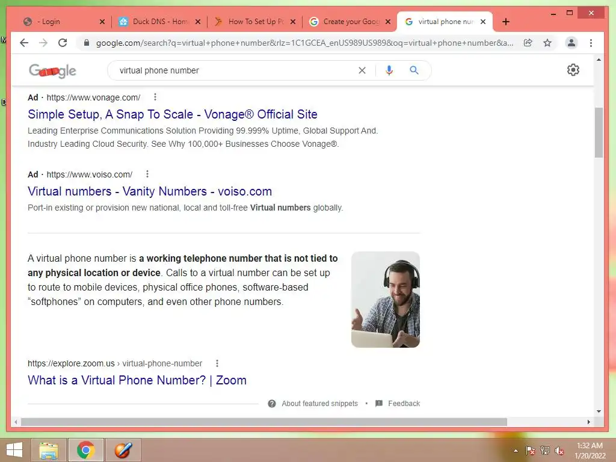Bookmark this page with the star
The image size is (616, 462).
(x=547, y=43)
